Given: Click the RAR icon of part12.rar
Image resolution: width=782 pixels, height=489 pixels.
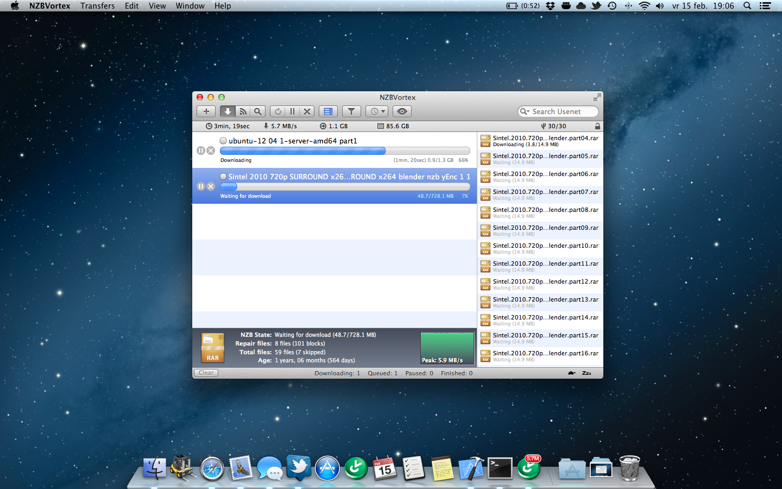Looking at the screenshot, I should [485, 284].
